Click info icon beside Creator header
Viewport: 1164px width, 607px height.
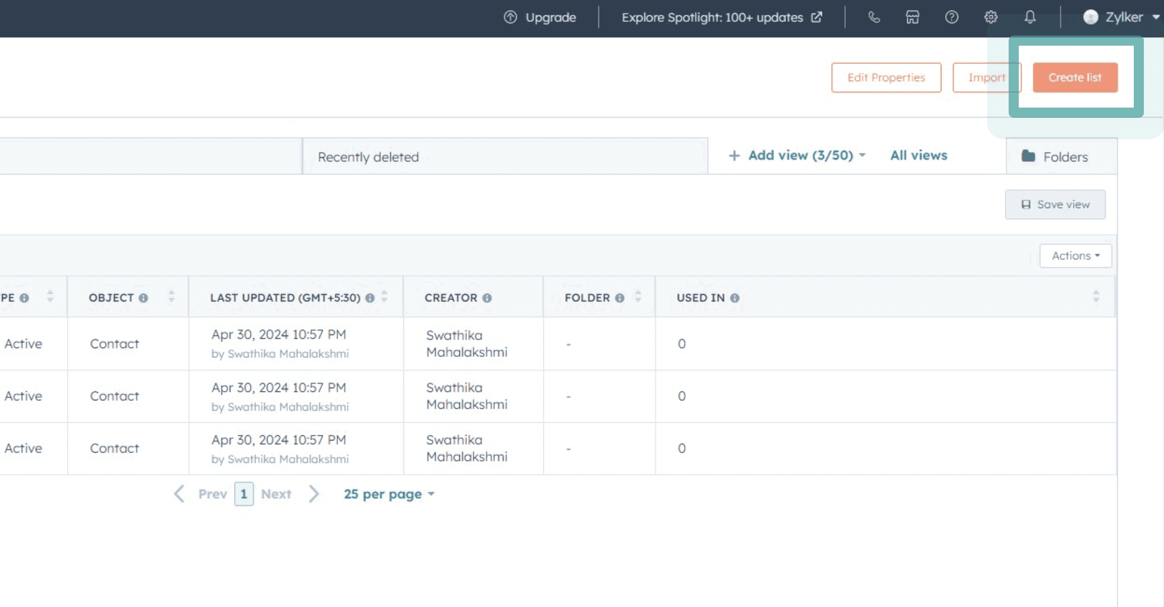point(487,298)
